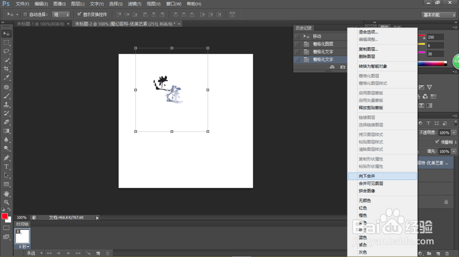Toggle 传播帧 1 checkbox

(x=437, y=142)
